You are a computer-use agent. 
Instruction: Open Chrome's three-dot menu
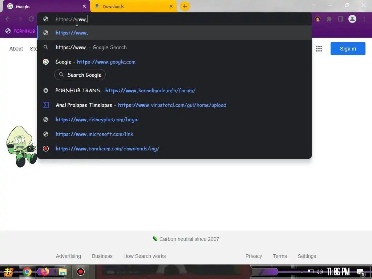(x=364, y=19)
